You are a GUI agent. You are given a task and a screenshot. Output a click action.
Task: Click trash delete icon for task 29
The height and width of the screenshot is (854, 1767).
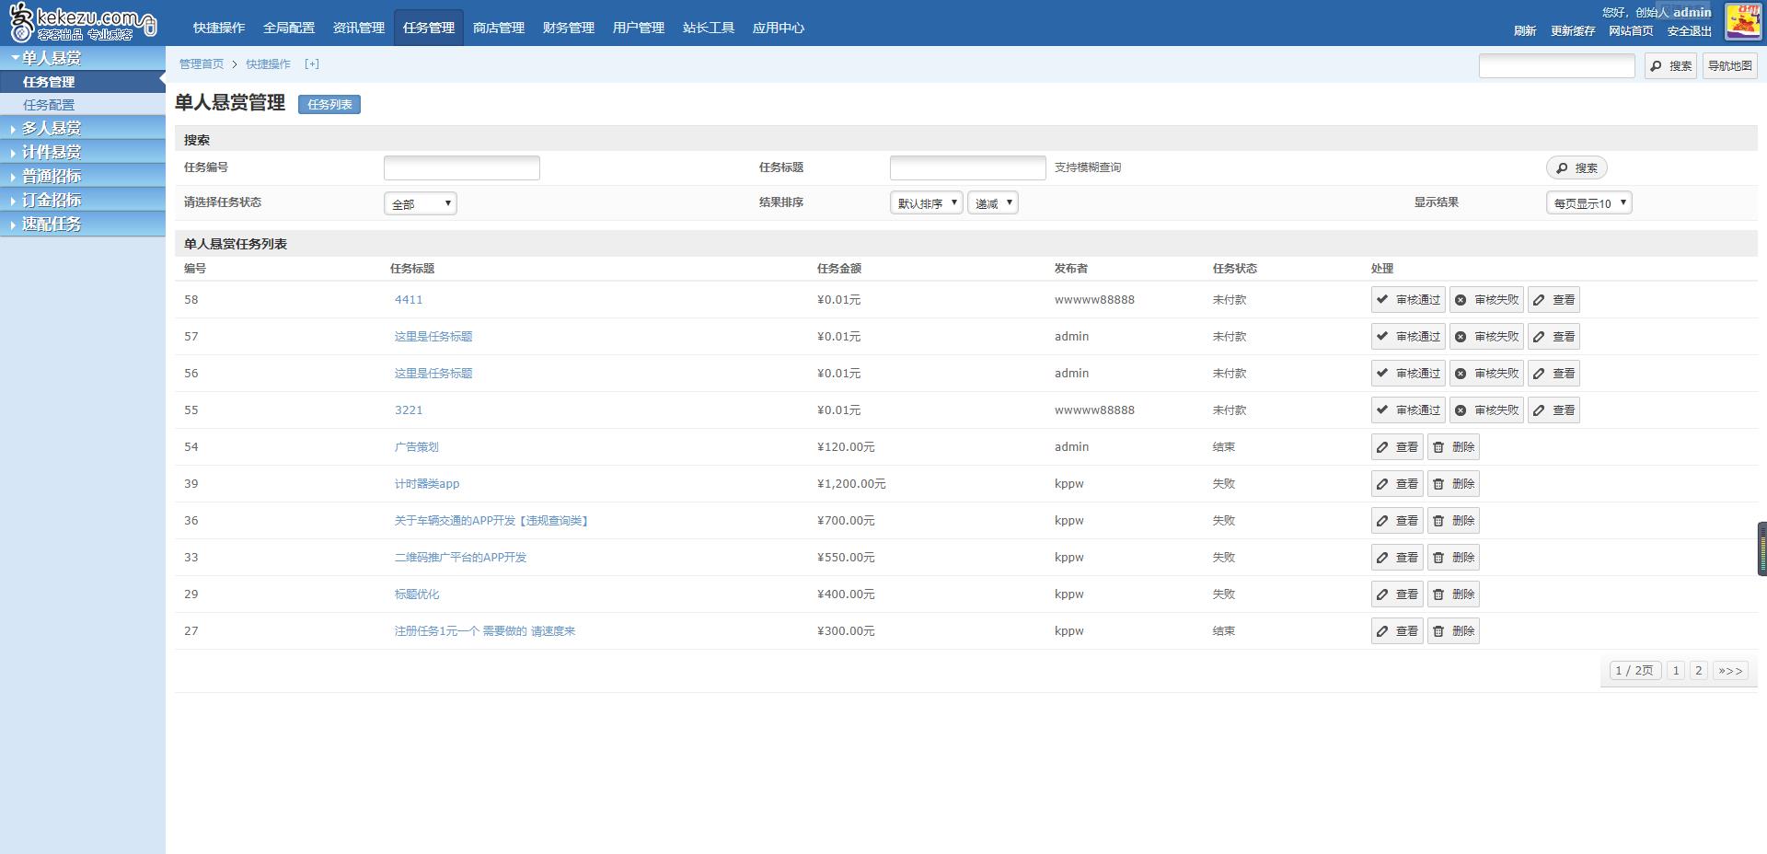(1438, 594)
